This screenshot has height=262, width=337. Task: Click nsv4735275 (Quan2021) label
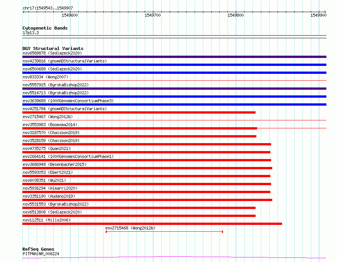pyautogui.click(x=47, y=148)
